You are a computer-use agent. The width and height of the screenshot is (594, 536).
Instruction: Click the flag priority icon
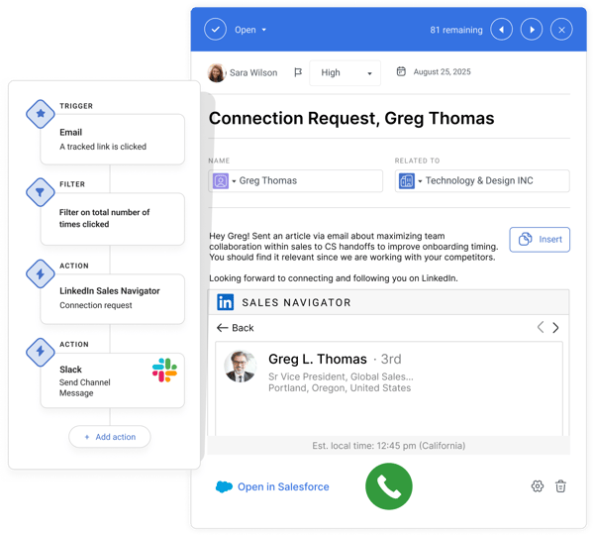[x=298, y=72]
